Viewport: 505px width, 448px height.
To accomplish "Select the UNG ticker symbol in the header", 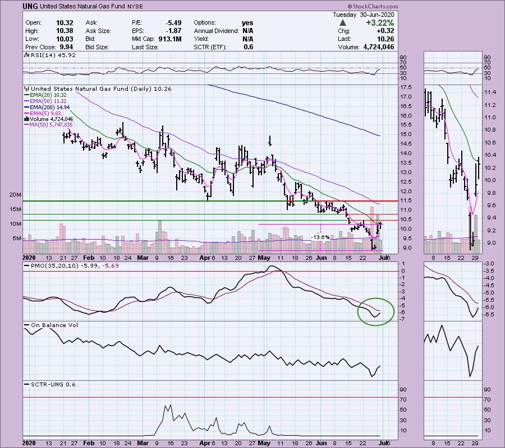I will click(x=30, y=6).
